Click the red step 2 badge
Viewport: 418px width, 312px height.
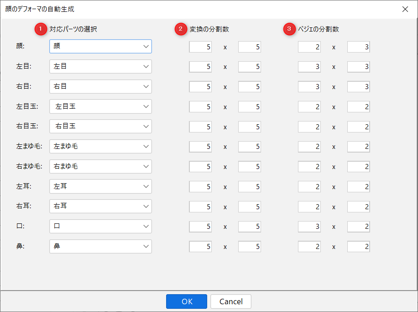click(x=181, y=29)
